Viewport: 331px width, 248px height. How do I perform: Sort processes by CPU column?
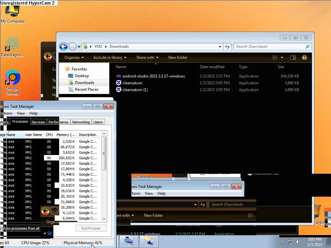[x=49, y=135]
